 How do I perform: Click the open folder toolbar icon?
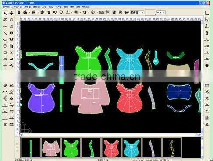click(25, 12)
